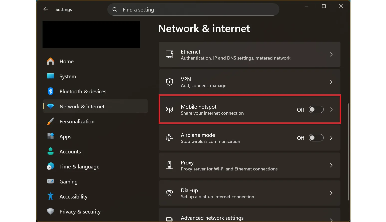Click the Gaming controller icon
The width and height of the screenshot is (386, 222).
(x=51, y=181)
